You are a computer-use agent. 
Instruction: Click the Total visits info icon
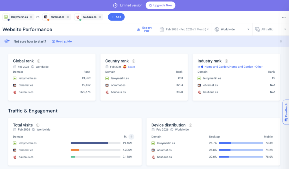(x=37, y=125)
